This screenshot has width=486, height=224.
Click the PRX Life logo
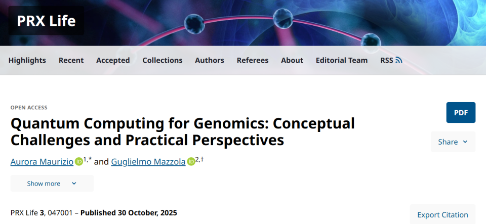click(x=46, y=21)
